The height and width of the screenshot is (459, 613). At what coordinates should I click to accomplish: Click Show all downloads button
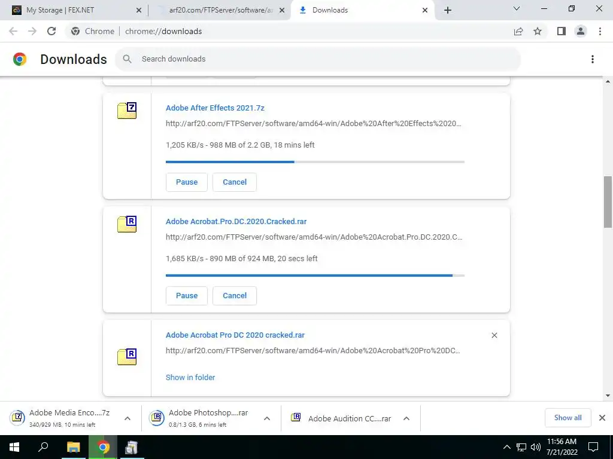point(568,418)
